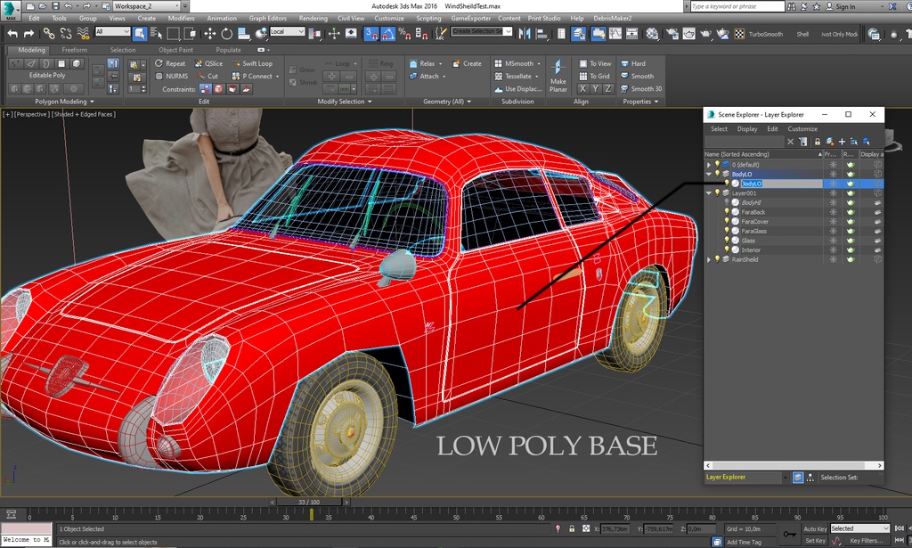Hide the FaraBack object via lightbulb
This screenshot has height=548, width=912.
tap(726, 212)
